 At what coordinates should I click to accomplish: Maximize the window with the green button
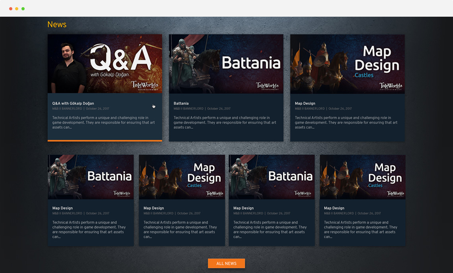[23, 9]
